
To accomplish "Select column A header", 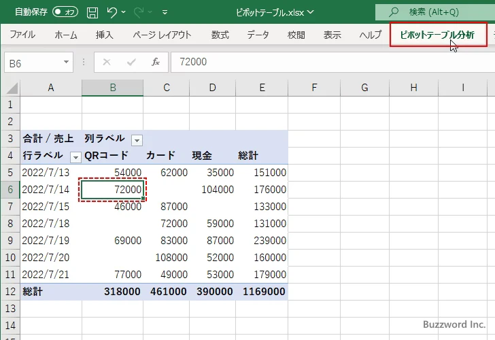I will pos(51,88).
